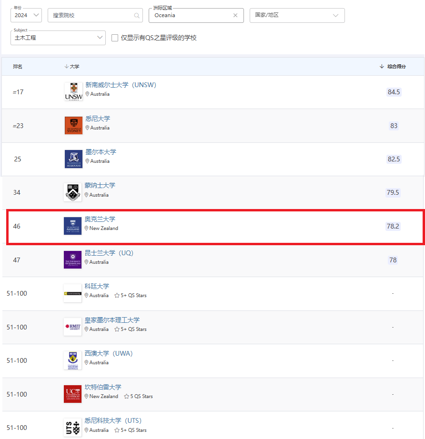Click the UWA crest logo
This screenshot has width=425, height=439.
click(x=73, y=360)
